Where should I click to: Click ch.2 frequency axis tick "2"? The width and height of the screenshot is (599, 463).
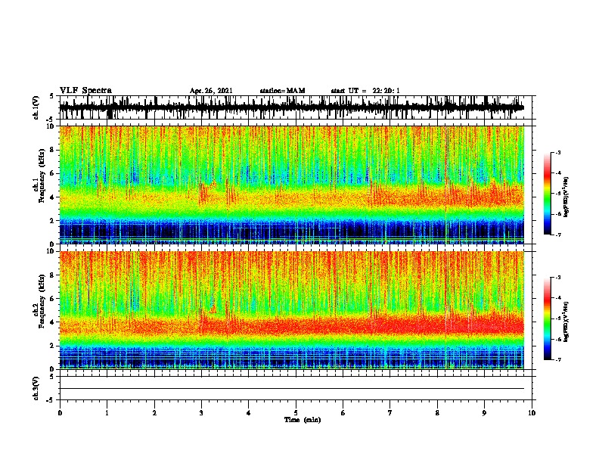53,346
